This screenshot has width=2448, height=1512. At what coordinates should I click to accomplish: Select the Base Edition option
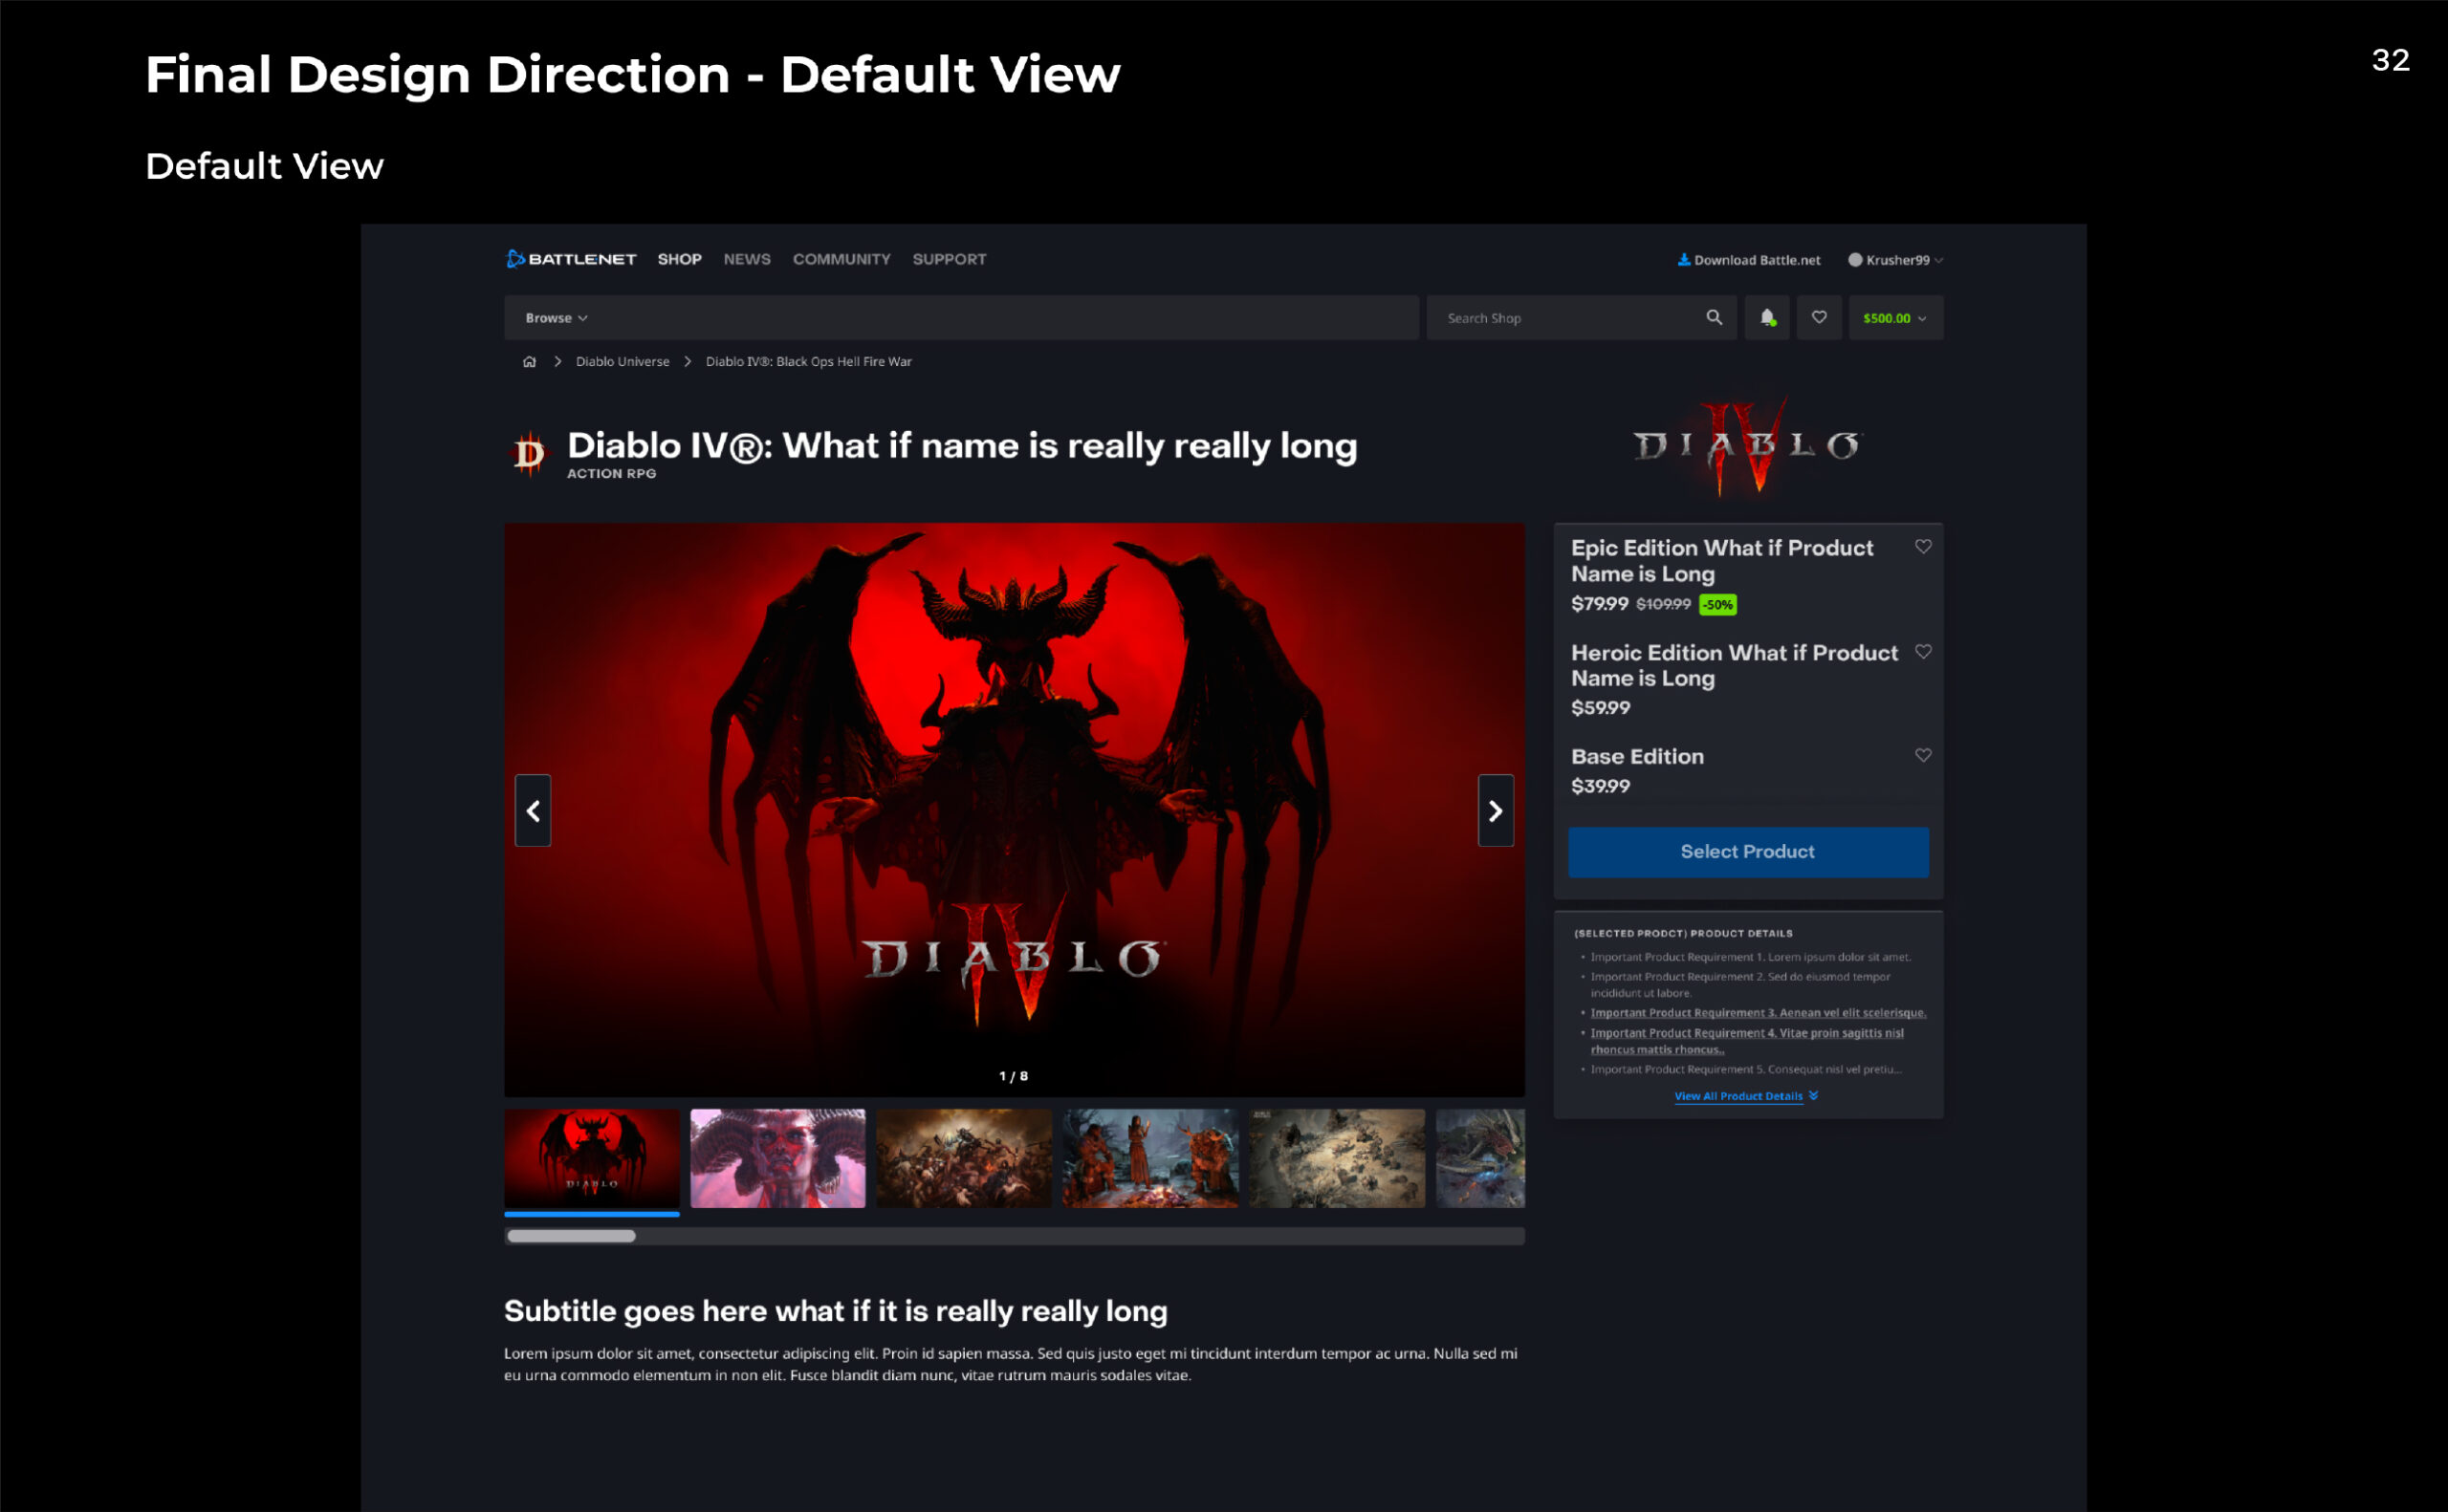[x=1748, y=770]
